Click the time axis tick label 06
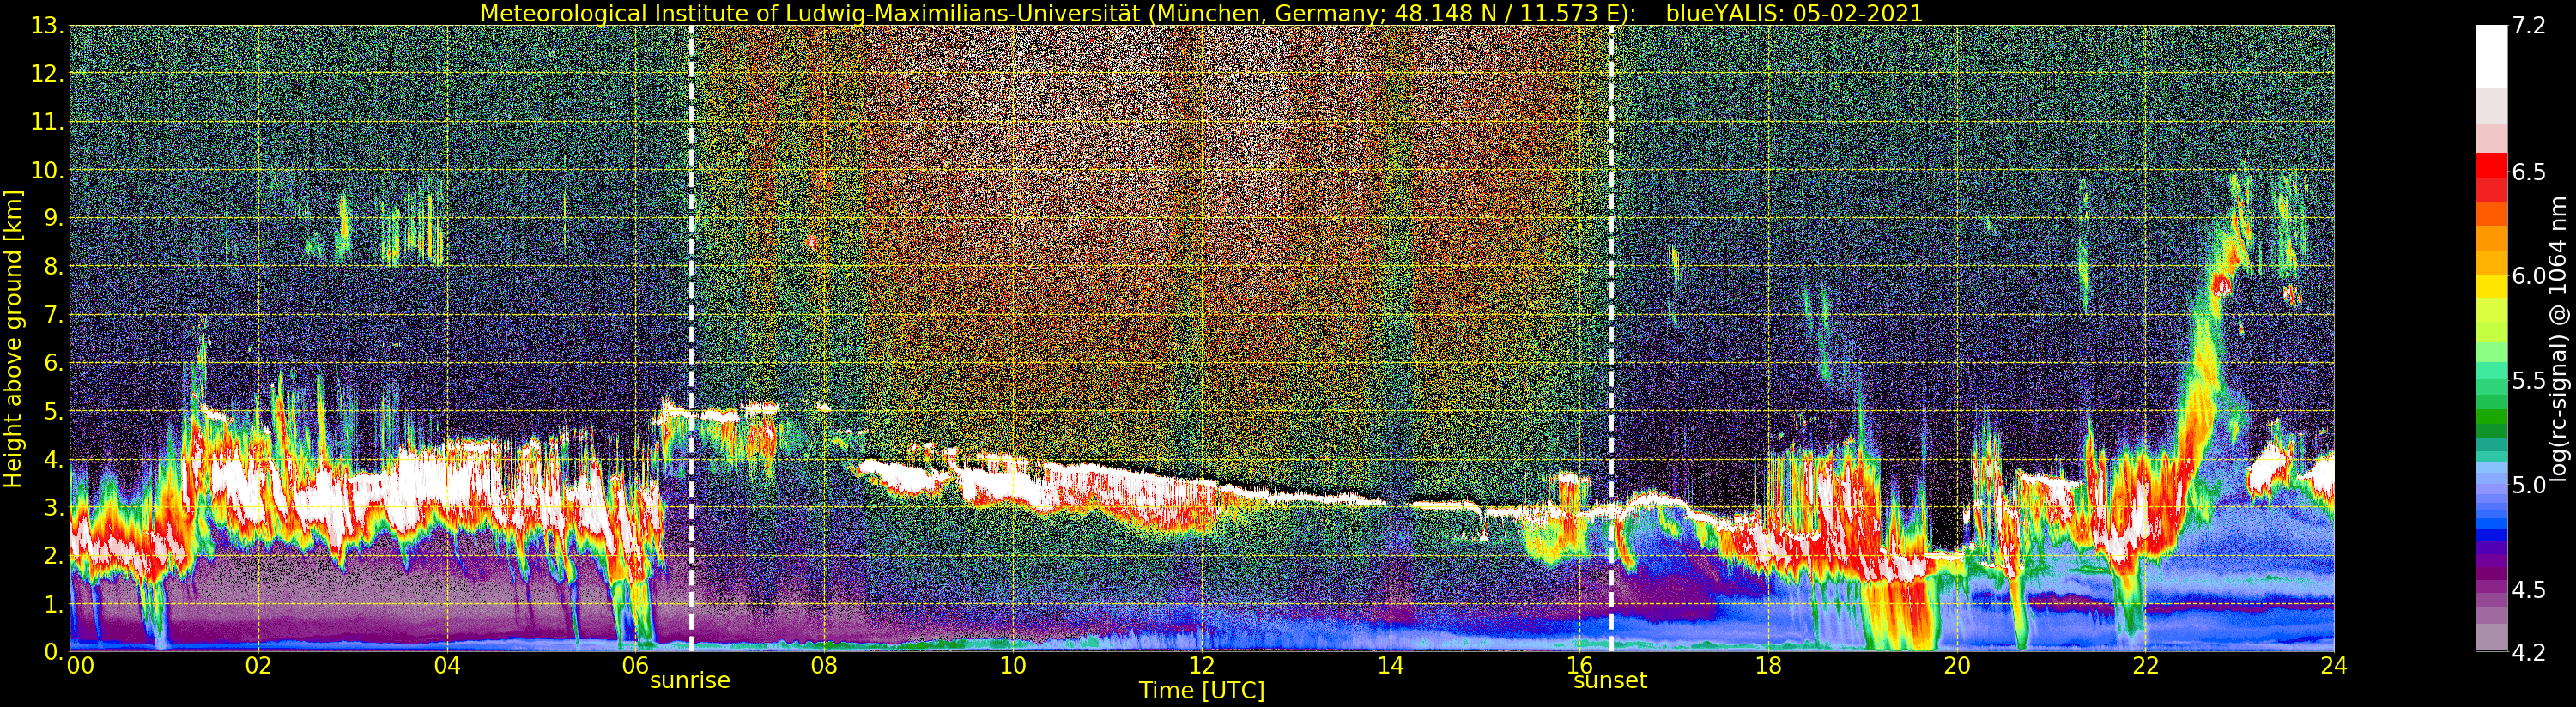The width and height of the screenshot is (2576, 707). click(x=636, y=667)
